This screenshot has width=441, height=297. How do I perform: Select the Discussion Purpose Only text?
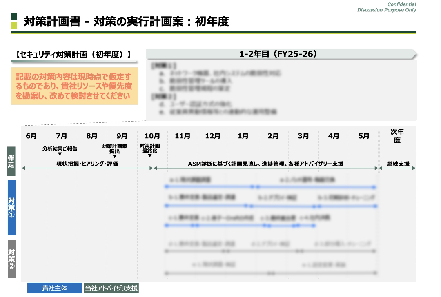coord(386,10)
